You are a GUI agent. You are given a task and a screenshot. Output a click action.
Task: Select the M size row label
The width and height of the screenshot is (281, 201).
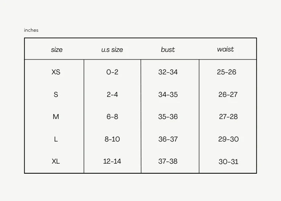point(56,117)
